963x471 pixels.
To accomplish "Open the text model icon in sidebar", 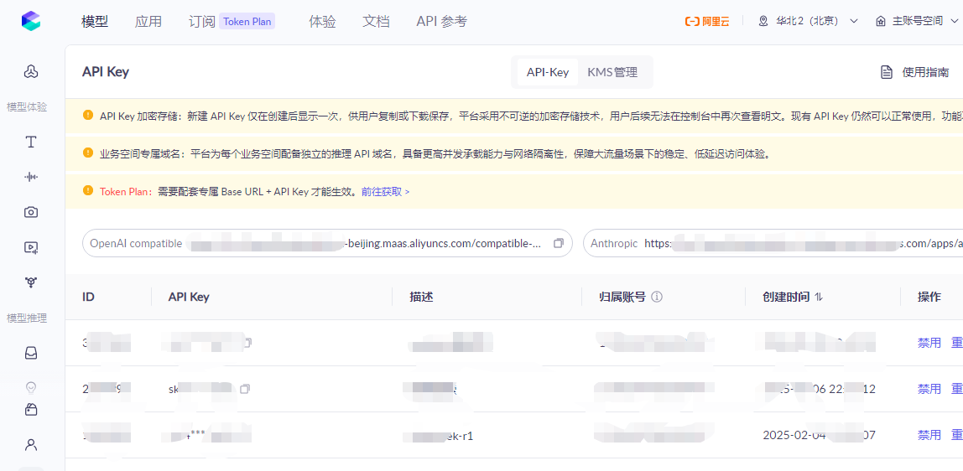I will pos(31,142).
